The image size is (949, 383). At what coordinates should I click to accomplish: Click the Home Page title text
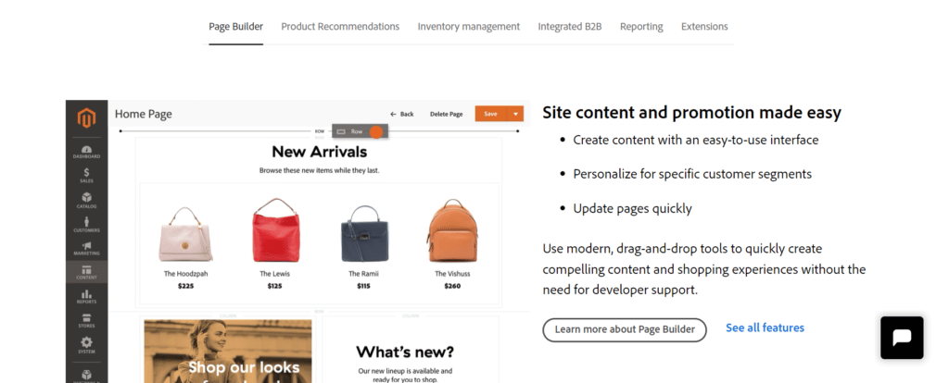pos(144,114)
